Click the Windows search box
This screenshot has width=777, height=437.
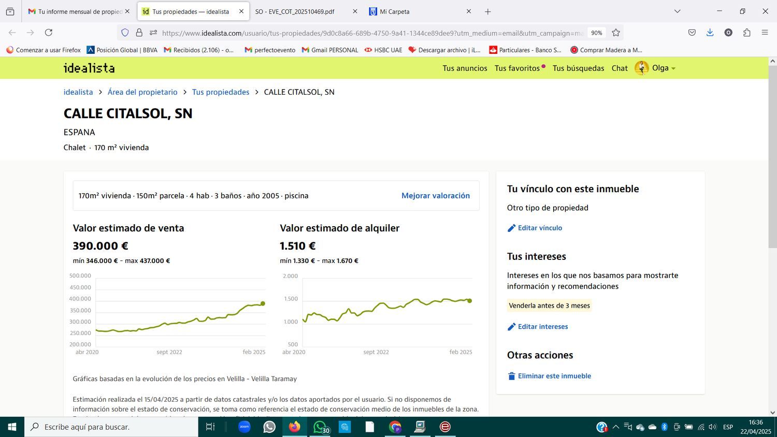tap(111, 427)
